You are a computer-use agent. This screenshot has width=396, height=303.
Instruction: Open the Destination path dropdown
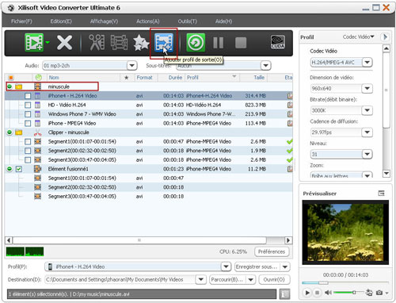pos(201,279)
